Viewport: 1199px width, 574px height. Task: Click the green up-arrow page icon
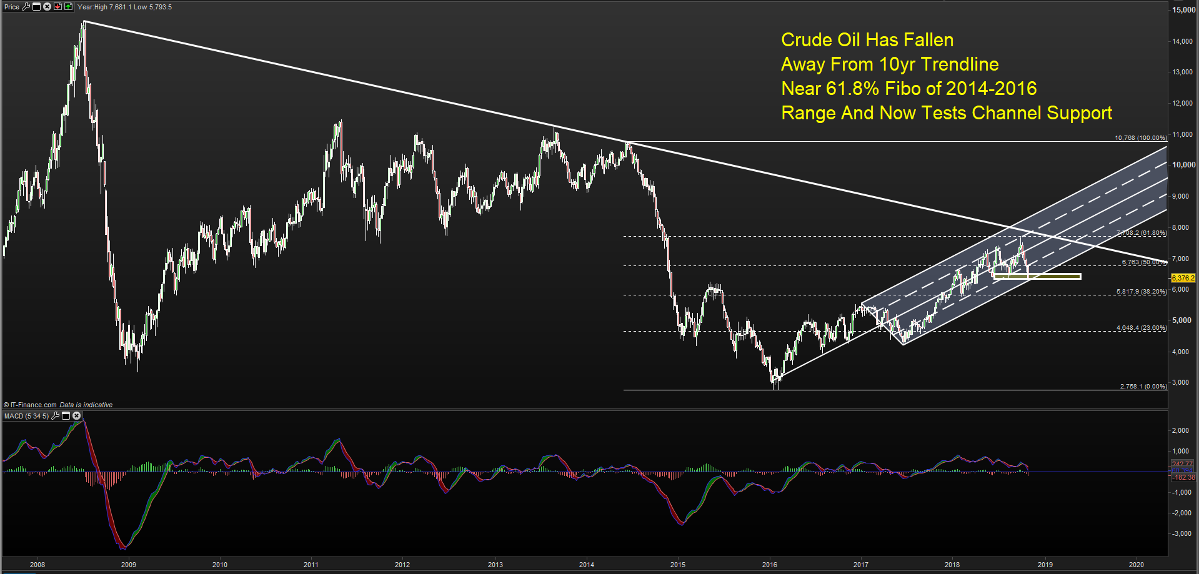pos(68,6)
